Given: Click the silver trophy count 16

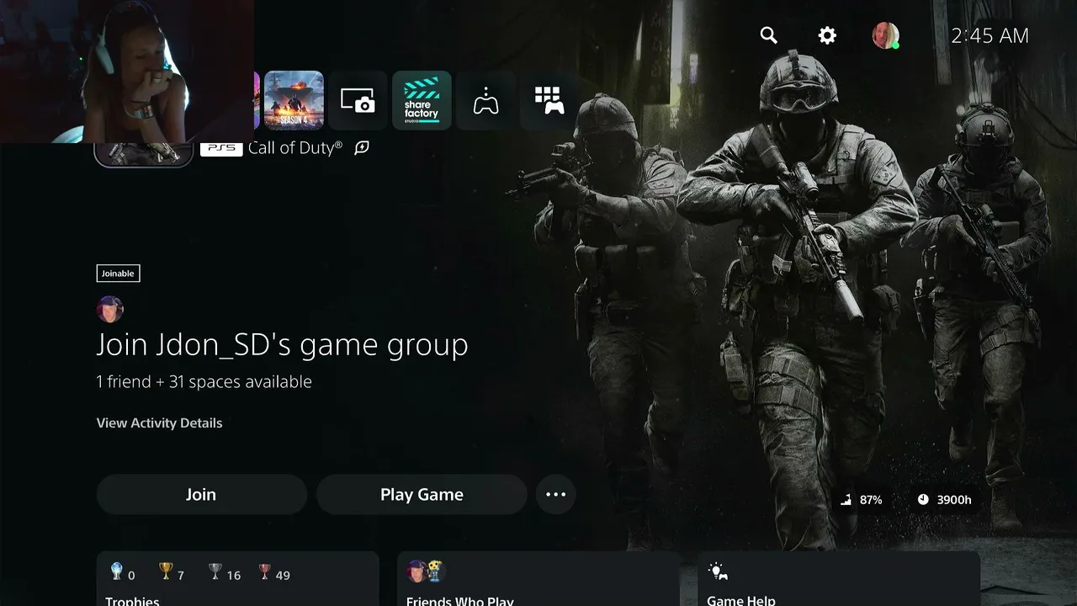Looking at the screenshot, I should pyautogui.click(x=225, y=573).
